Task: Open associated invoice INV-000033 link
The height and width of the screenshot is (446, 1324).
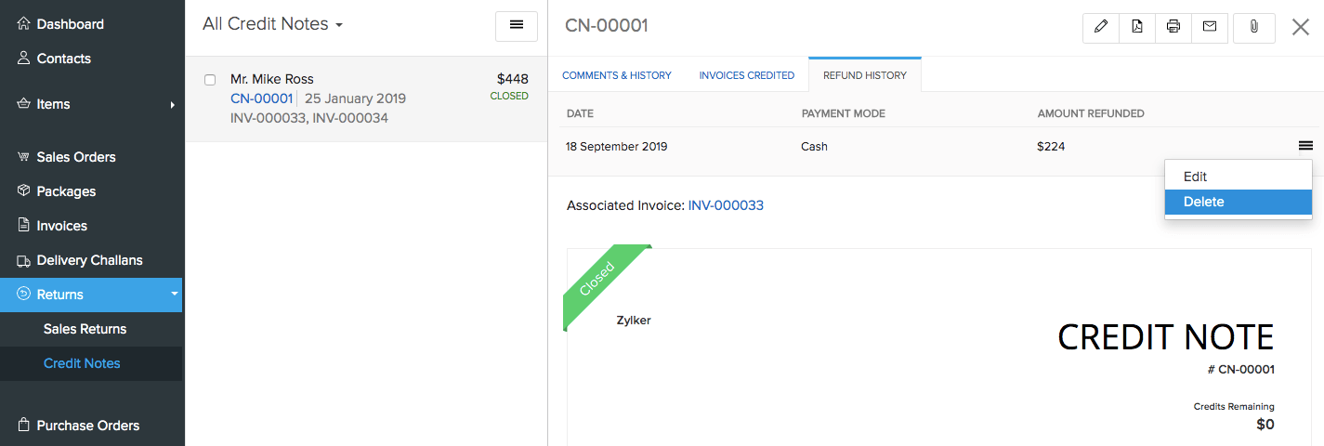Action: click(726, 205)
